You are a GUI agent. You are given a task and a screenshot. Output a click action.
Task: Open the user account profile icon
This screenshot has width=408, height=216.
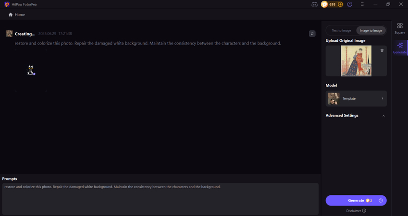350,4
